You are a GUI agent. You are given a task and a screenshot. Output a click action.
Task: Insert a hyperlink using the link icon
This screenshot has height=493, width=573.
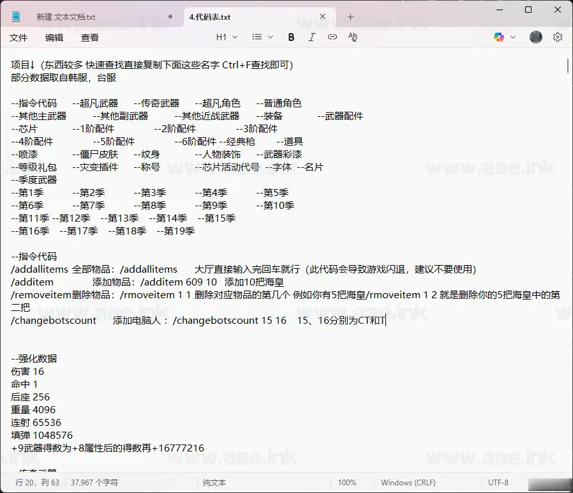[x=332, y=37]
